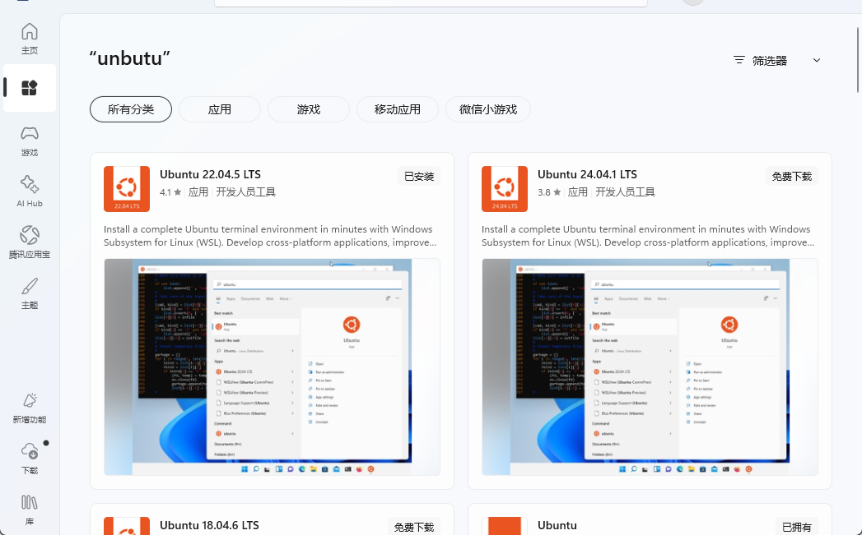The image size is (862, 535).
Task: Open the user account avatar at top right
Action: coord(692,2)
